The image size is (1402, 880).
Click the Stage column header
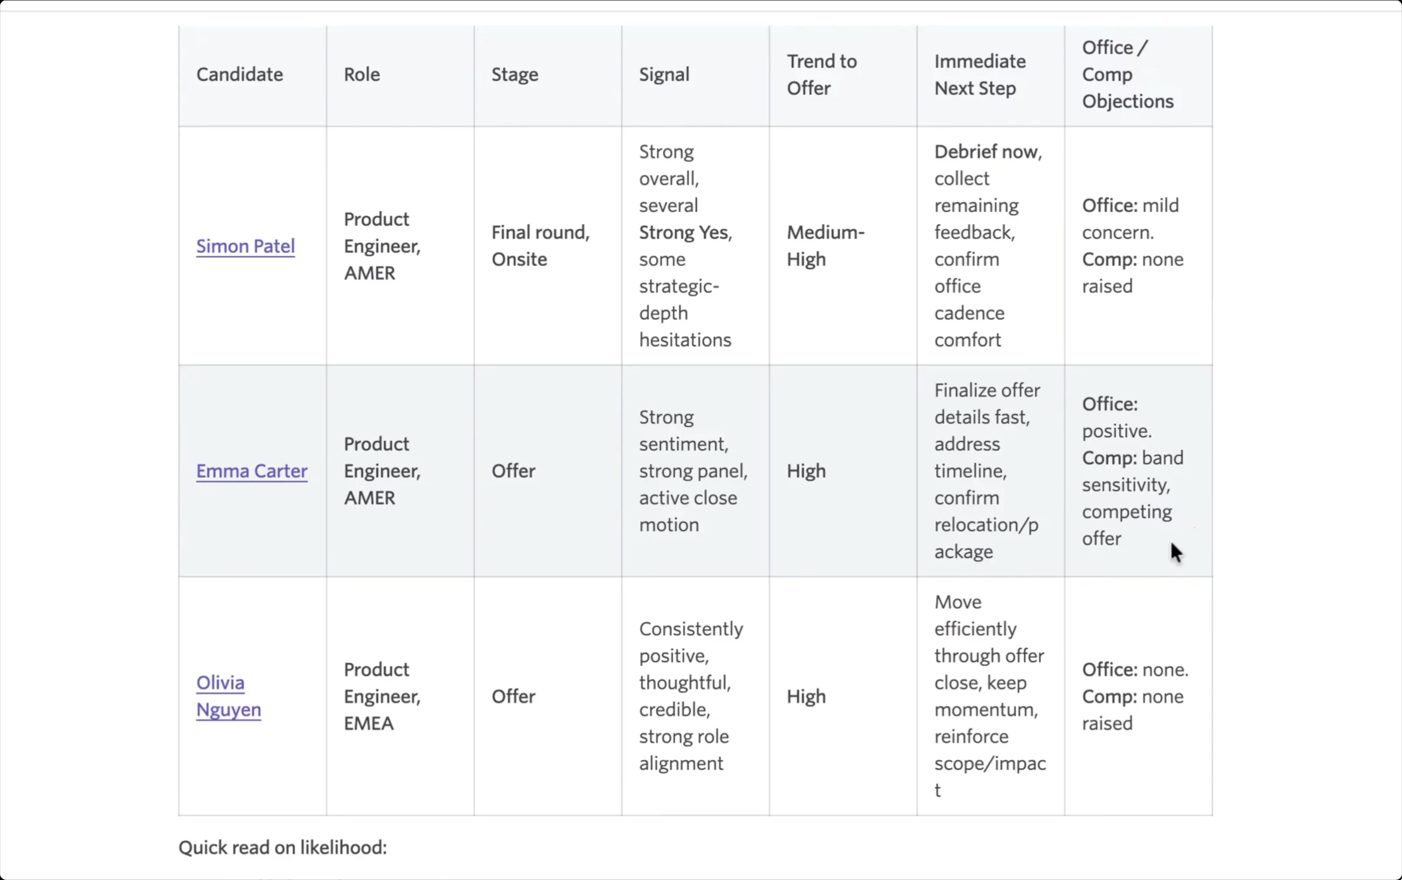(x=515, y=75)
